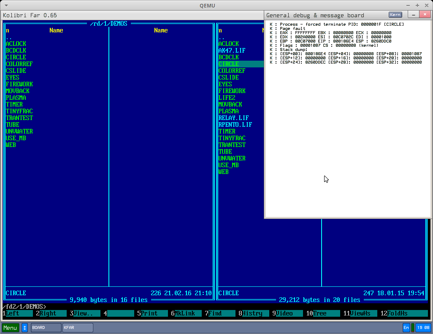The image size is (433, 334).
Task: Select PLASMA in the left panel
Action: tap(16, 98)
